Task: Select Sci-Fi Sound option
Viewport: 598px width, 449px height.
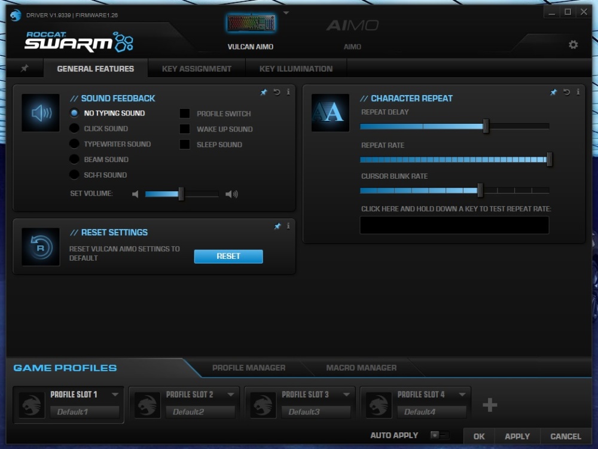Action: click(x=74, y=175)
